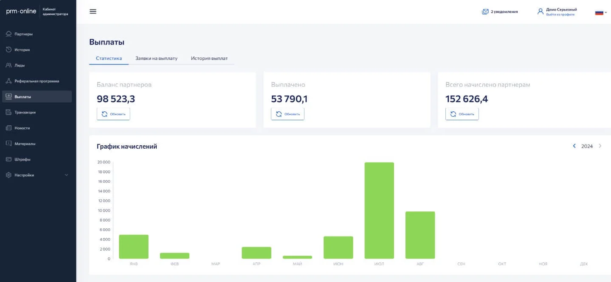Click the 20 000 axis label
Viewport: 611px width, 282px height.
click(x=104, y=162)
